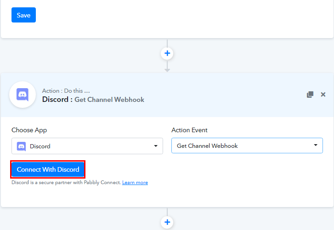Click the Choose App field label
The height and width of the screenshot is (230, 334).
[x=29, y=130]
